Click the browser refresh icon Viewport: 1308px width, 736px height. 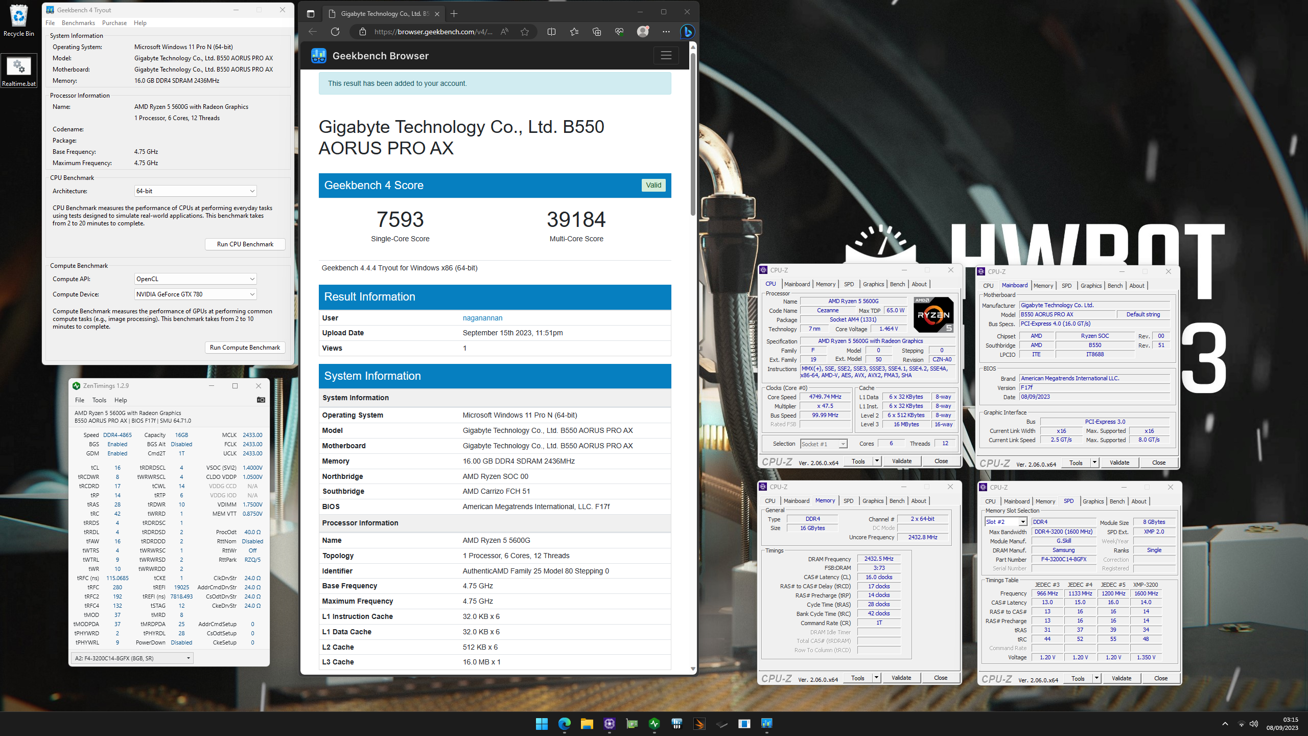click(335, 32)
